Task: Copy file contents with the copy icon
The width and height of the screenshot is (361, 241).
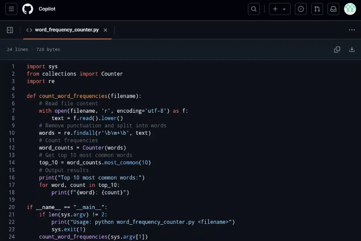Action: pos(337,50)
